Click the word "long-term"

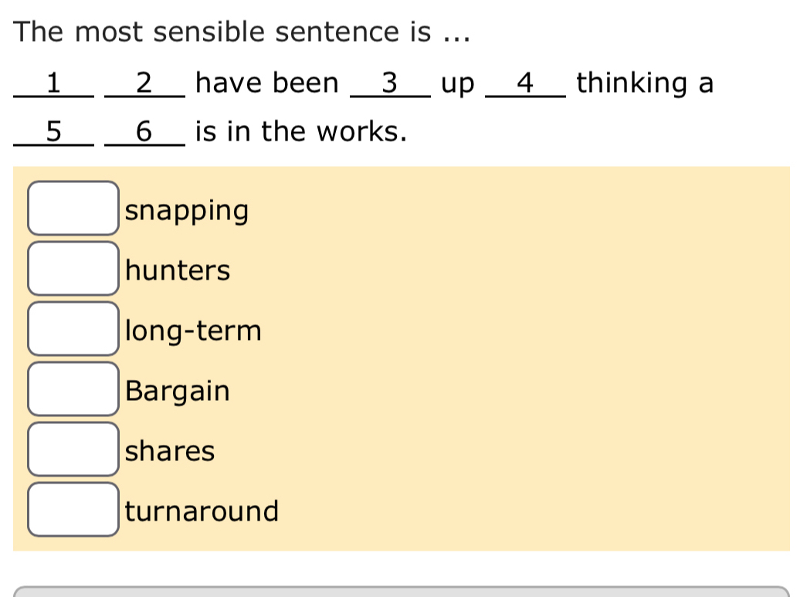193,331
